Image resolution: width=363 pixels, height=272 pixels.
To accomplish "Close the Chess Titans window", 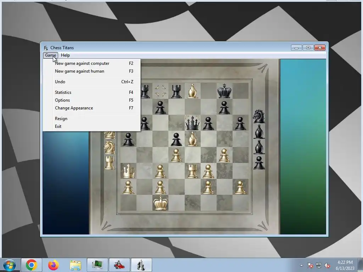I will point(320,48).
